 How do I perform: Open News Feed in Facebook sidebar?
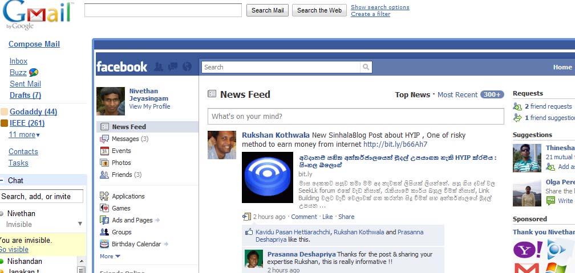click(147, 127)
